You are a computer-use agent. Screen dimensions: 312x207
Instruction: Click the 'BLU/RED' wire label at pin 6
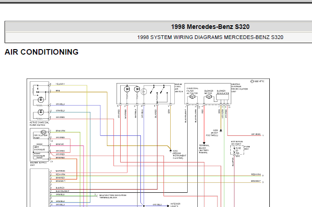coord(60,188)
